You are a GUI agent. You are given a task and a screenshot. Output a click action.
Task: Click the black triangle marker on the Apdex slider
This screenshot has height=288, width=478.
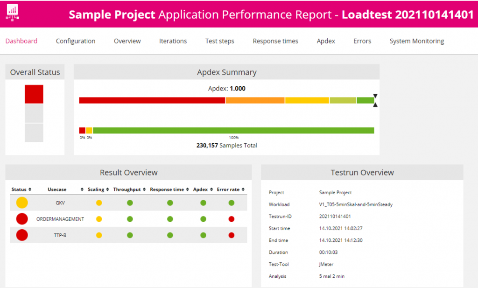375,96
